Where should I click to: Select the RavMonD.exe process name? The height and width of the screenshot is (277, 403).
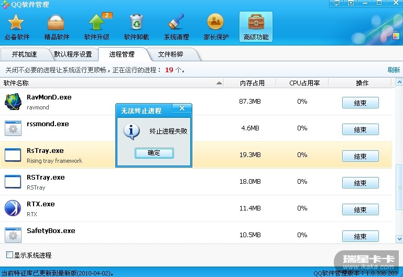49,97
